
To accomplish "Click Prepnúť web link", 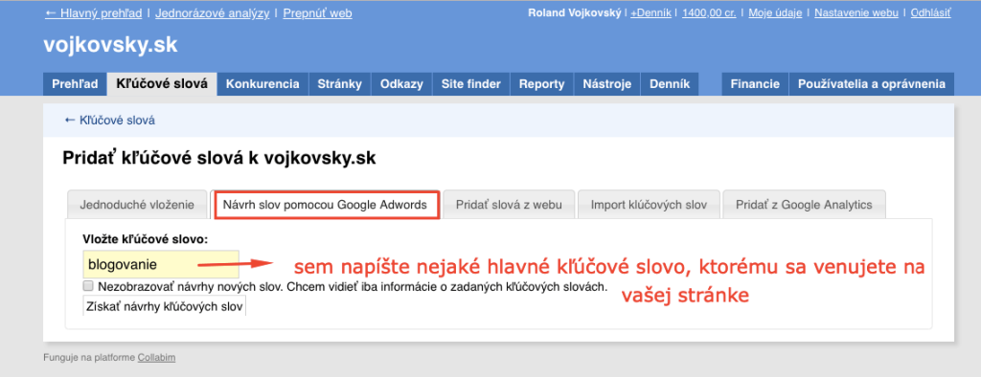I will (317, 12).
